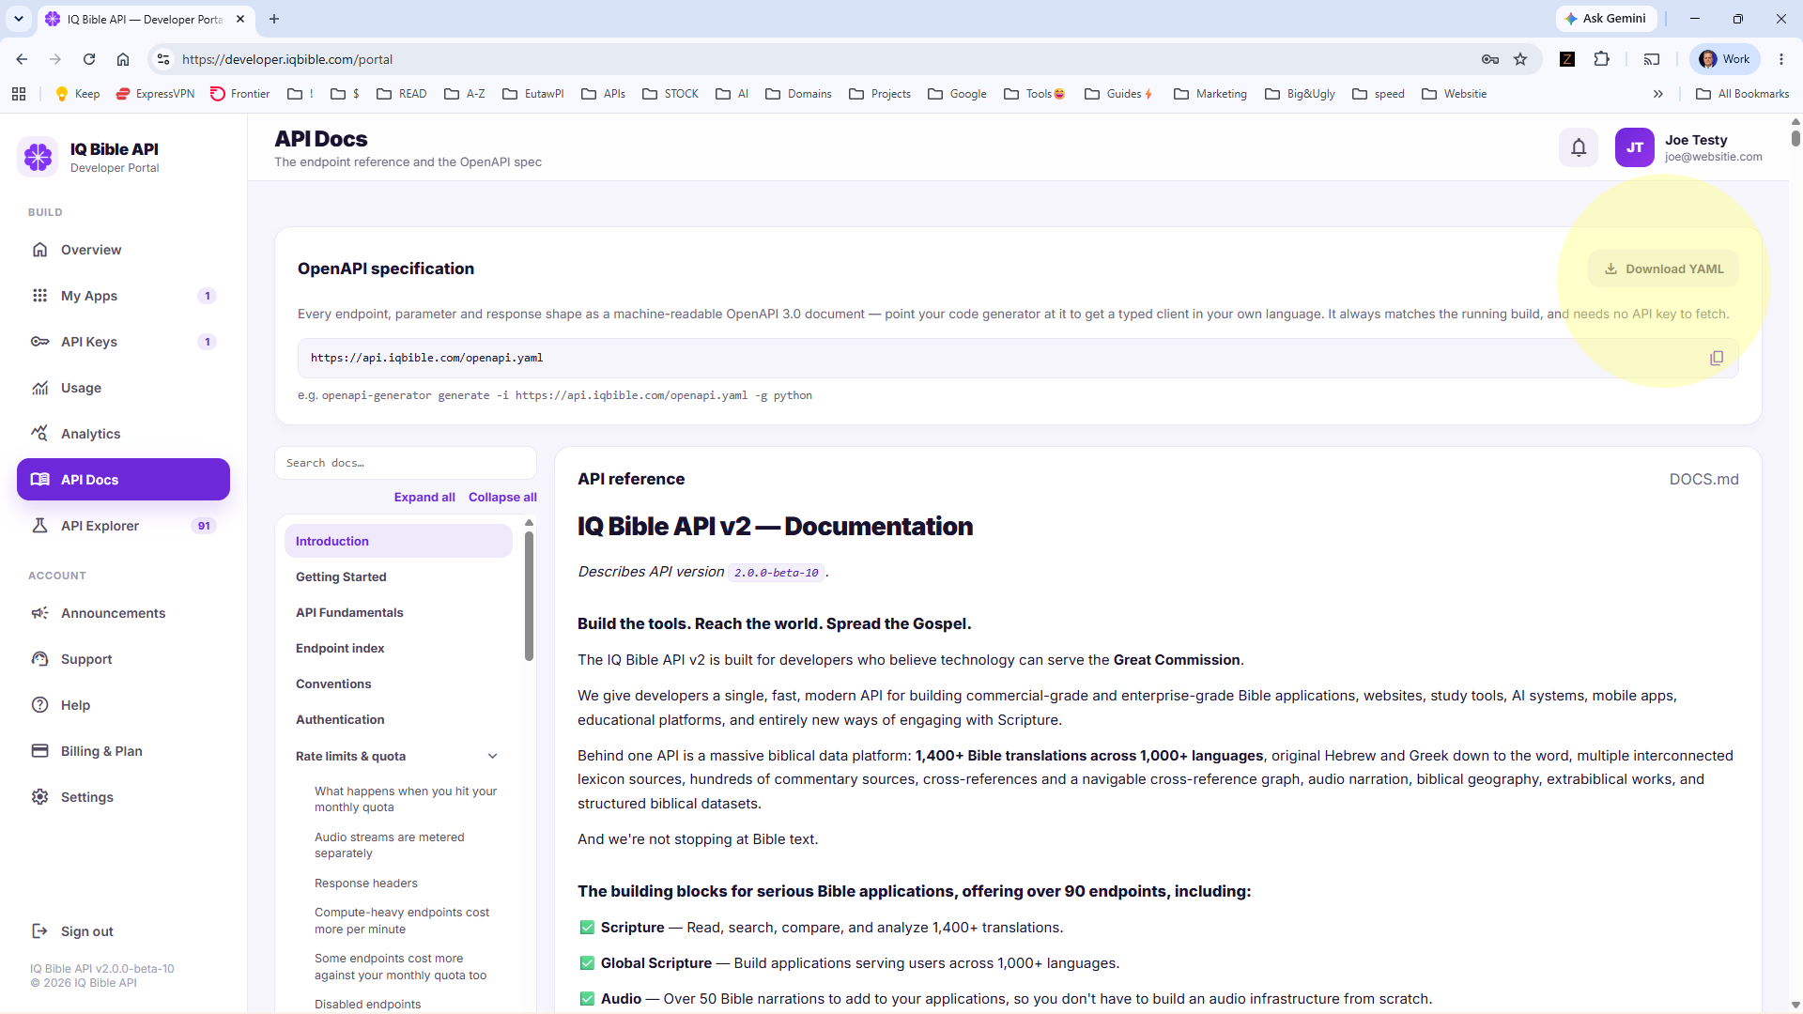Open a new browser tab

(274, 19)
